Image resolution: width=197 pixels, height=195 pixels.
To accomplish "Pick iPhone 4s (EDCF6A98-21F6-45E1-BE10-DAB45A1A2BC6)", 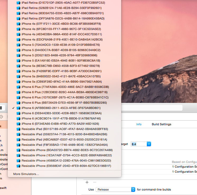I will [64, 39].
